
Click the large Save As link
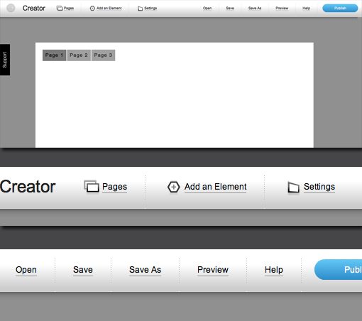click(x=145, y=270)
